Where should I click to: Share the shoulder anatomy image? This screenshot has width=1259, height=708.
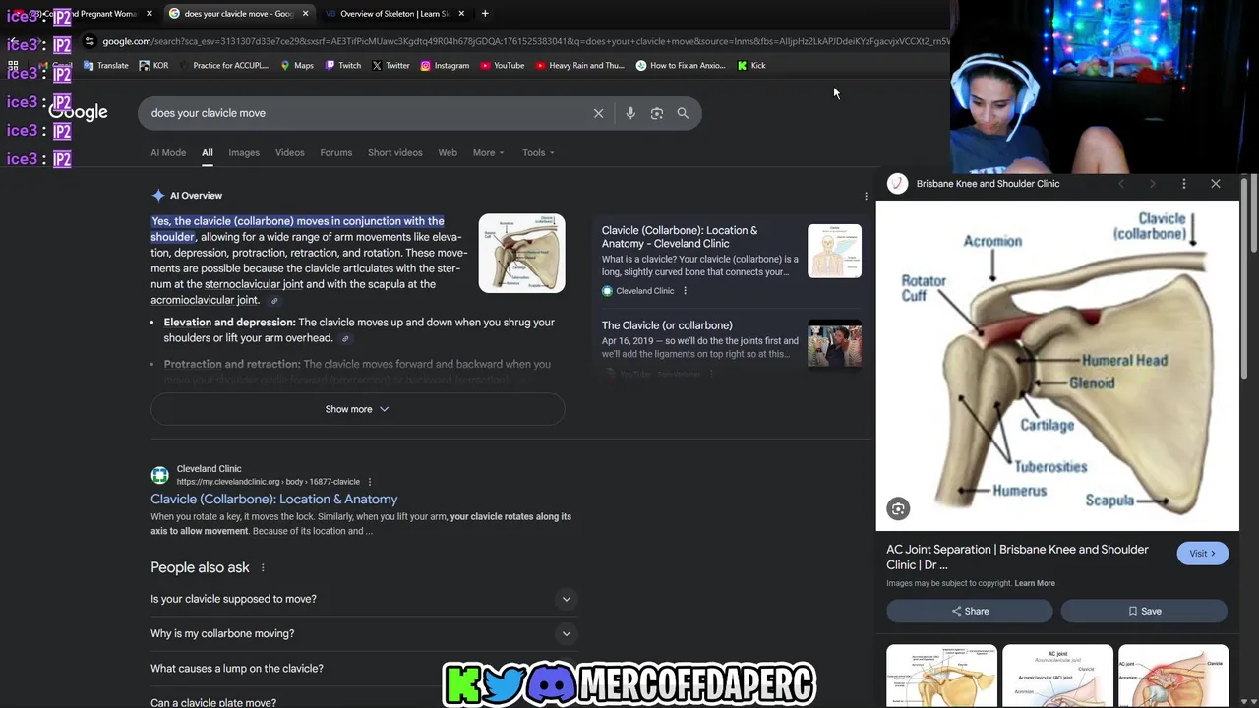pyautogui.click(x=970, y=611)
